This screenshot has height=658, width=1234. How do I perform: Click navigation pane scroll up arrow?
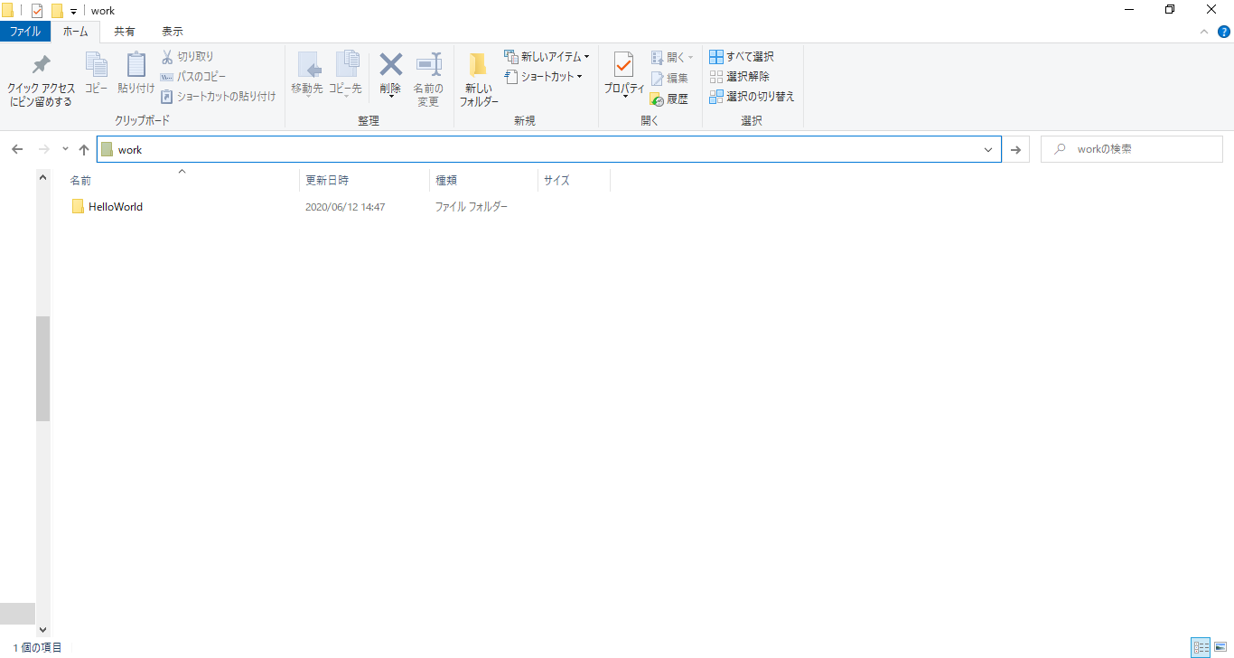tap(43, 177)
